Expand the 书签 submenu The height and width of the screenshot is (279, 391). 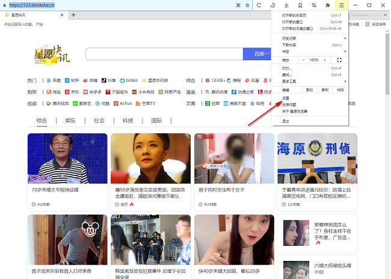pos(310,51)
